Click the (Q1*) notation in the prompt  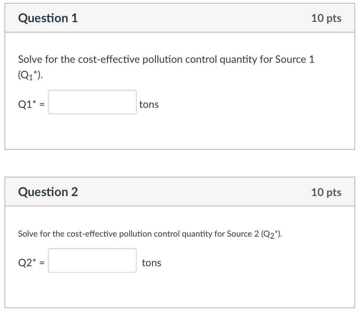[x=29, y=74]
